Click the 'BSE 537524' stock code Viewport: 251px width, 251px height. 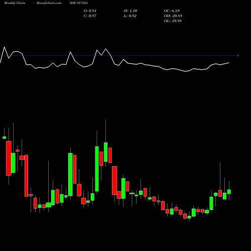tap(79, 3)
